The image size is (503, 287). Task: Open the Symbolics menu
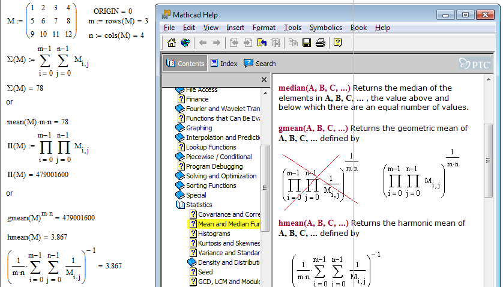(325, 28)
